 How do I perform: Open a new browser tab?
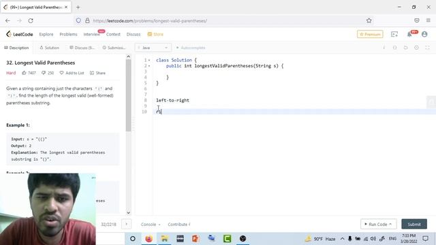[78, 7]
